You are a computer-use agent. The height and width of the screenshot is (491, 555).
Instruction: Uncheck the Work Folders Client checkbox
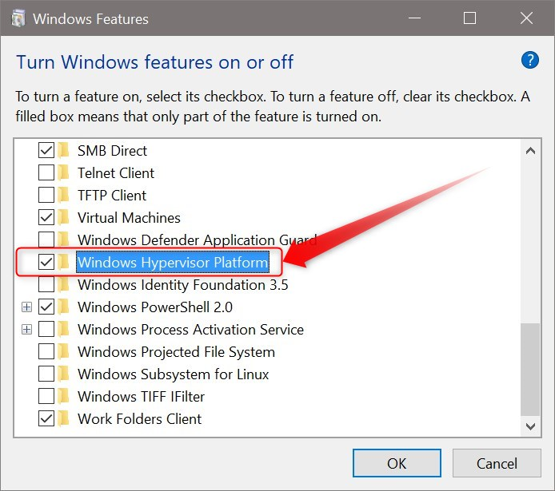[46, 418]
